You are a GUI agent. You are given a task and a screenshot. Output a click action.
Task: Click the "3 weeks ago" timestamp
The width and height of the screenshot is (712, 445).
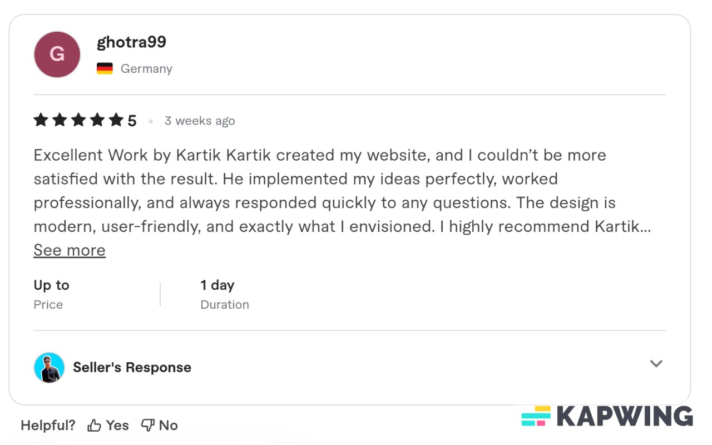pos(200,120)
